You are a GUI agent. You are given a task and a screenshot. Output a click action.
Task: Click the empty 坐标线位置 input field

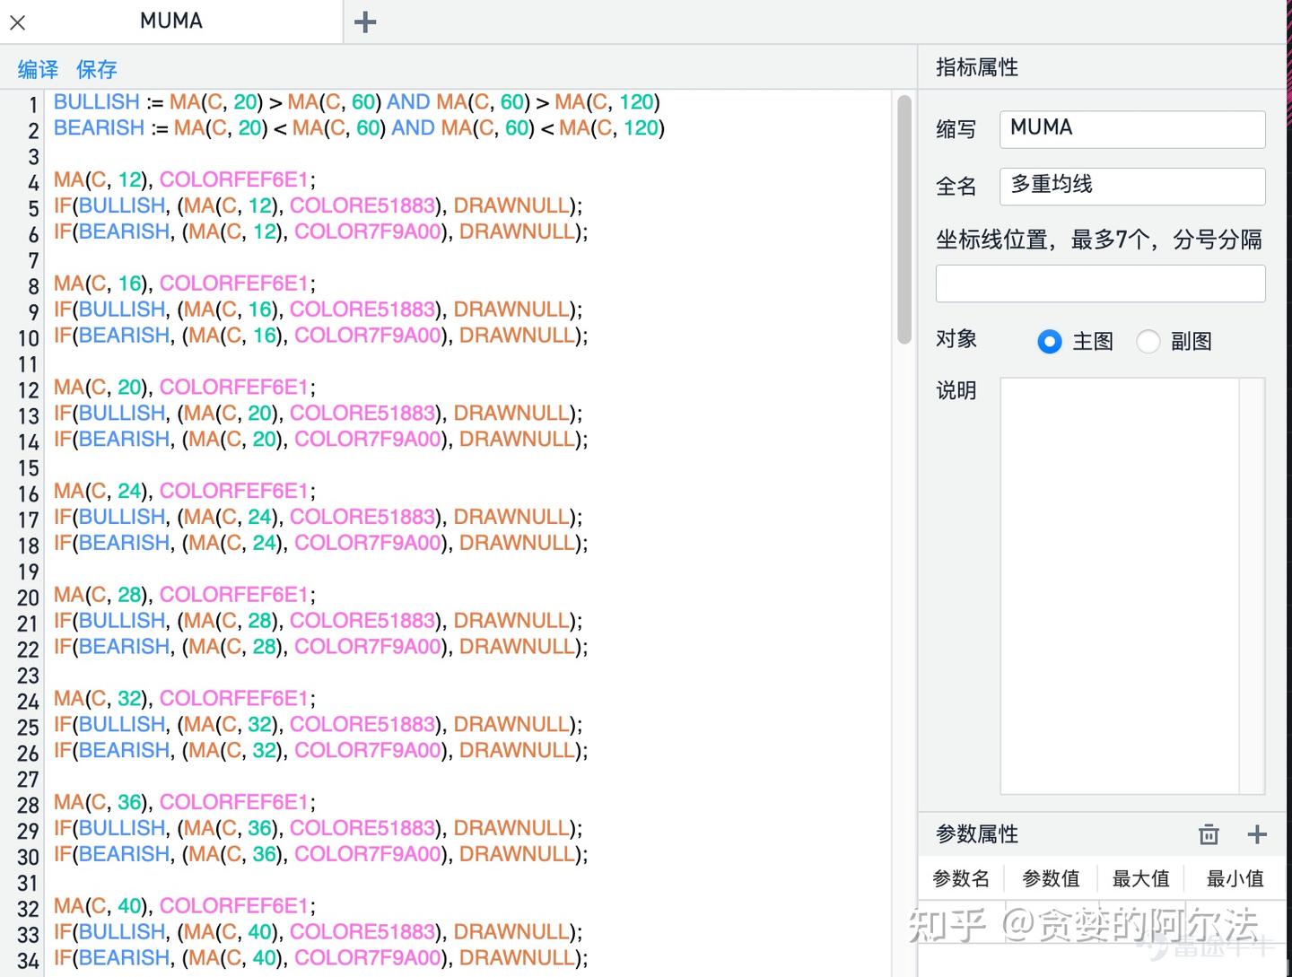(1100, 284)
